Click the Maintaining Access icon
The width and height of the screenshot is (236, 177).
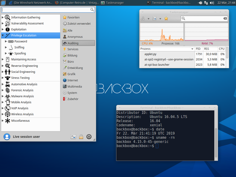click(x=7, y=60)
